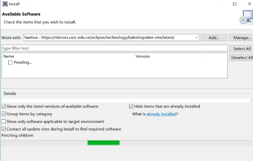Open the already installed link
253x161 pixels.
(161, 114)
